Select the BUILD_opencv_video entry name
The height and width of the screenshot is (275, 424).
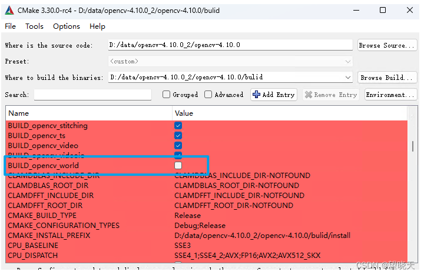[43, 146]
